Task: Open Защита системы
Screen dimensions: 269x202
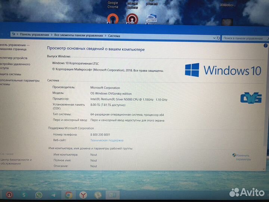Action: [x=10, y=74]
